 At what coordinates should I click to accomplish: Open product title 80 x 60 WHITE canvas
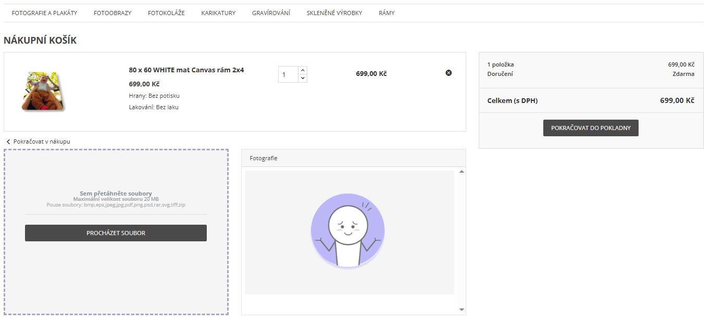click(186, 70)
